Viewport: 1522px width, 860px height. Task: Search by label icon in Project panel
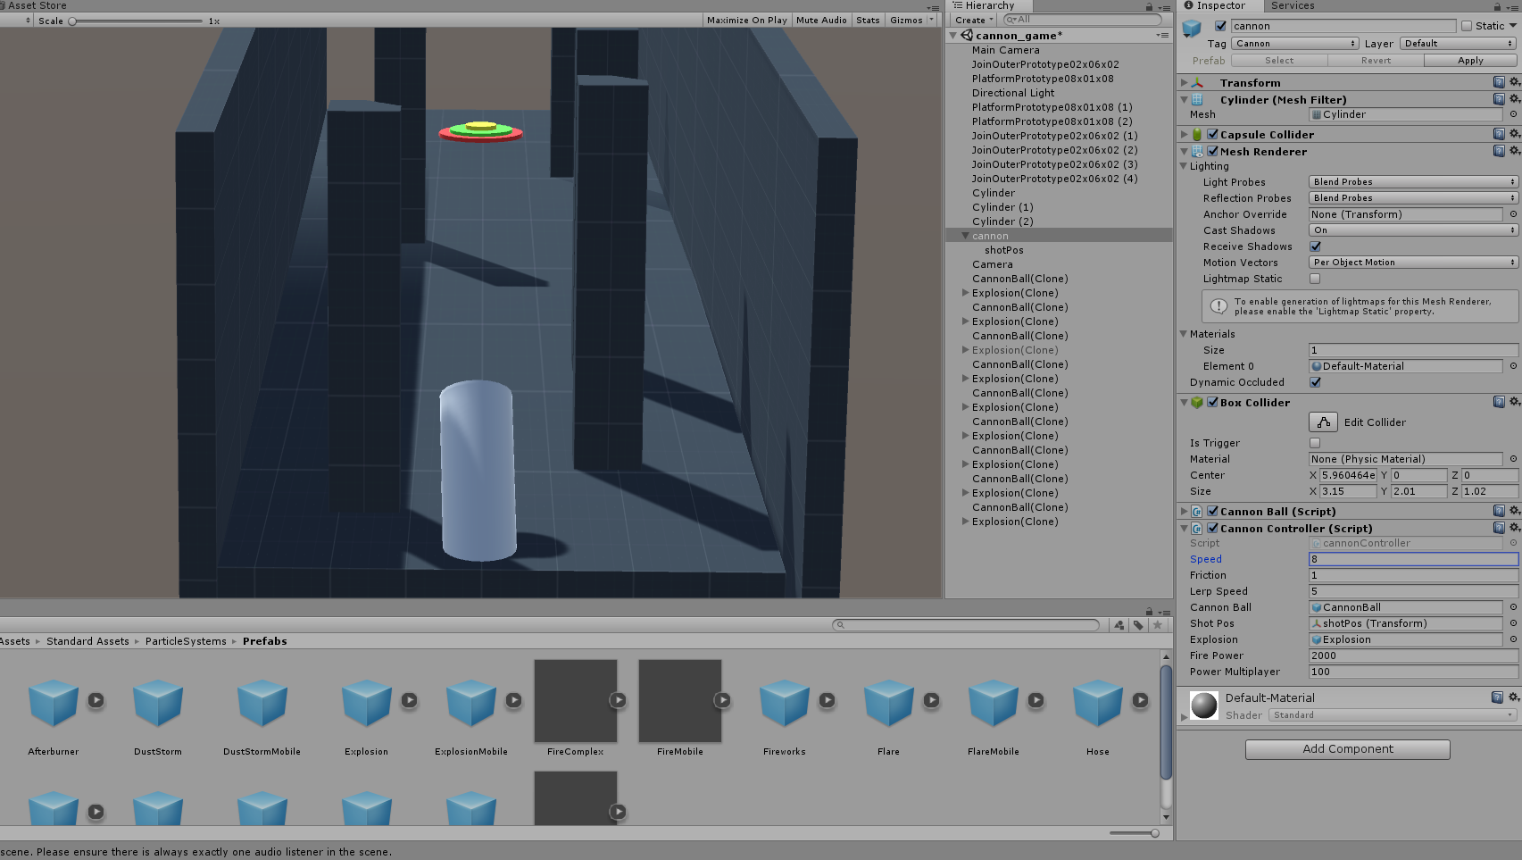coord(1138,625)
